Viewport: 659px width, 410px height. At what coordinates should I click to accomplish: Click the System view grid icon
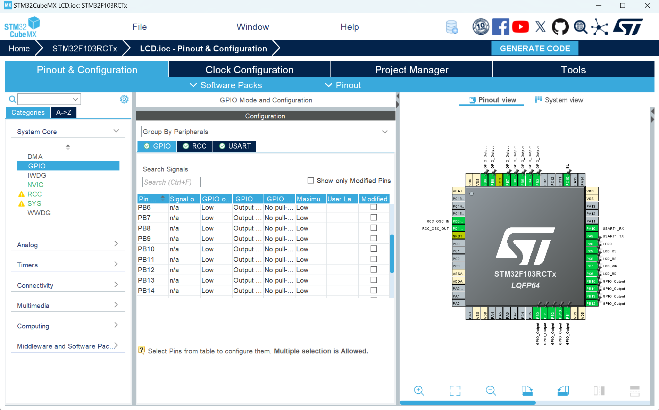click(538, 100)
